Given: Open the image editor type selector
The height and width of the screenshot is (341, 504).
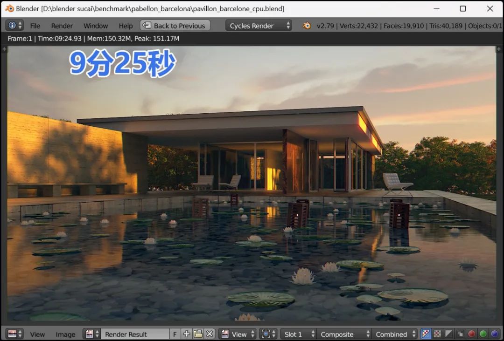Looking at the screenshot, I should click(14, 334).
